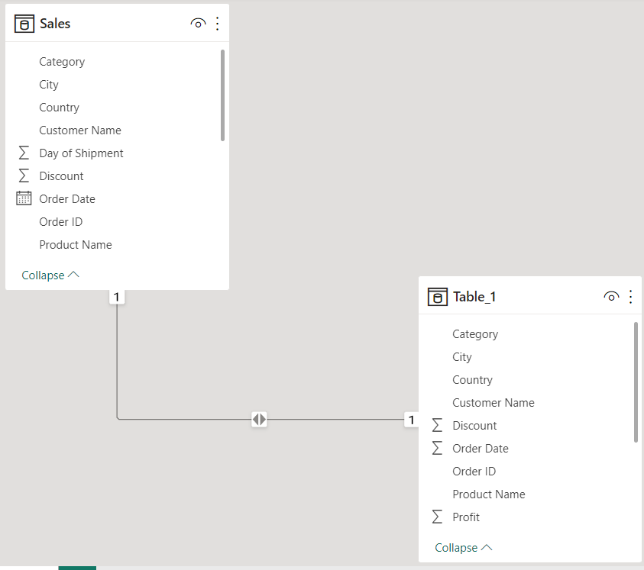This screenshot has width=644, height=570.
Task: Click the sigma icon beside Discount in Table_1
Action: click(435, 425)
